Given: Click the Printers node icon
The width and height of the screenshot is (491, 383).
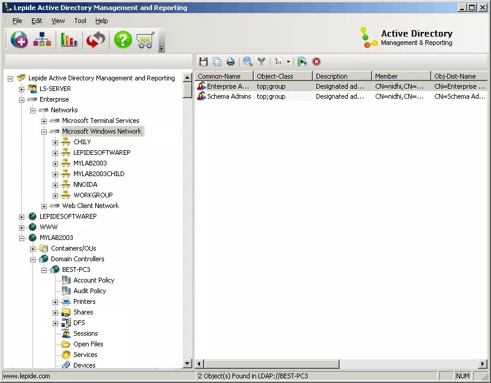Looking at the screenshot, I should (x=66, y=301).
